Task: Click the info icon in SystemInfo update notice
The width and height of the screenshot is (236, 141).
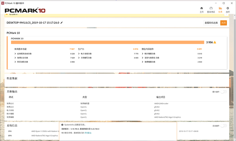Action: 62,125
